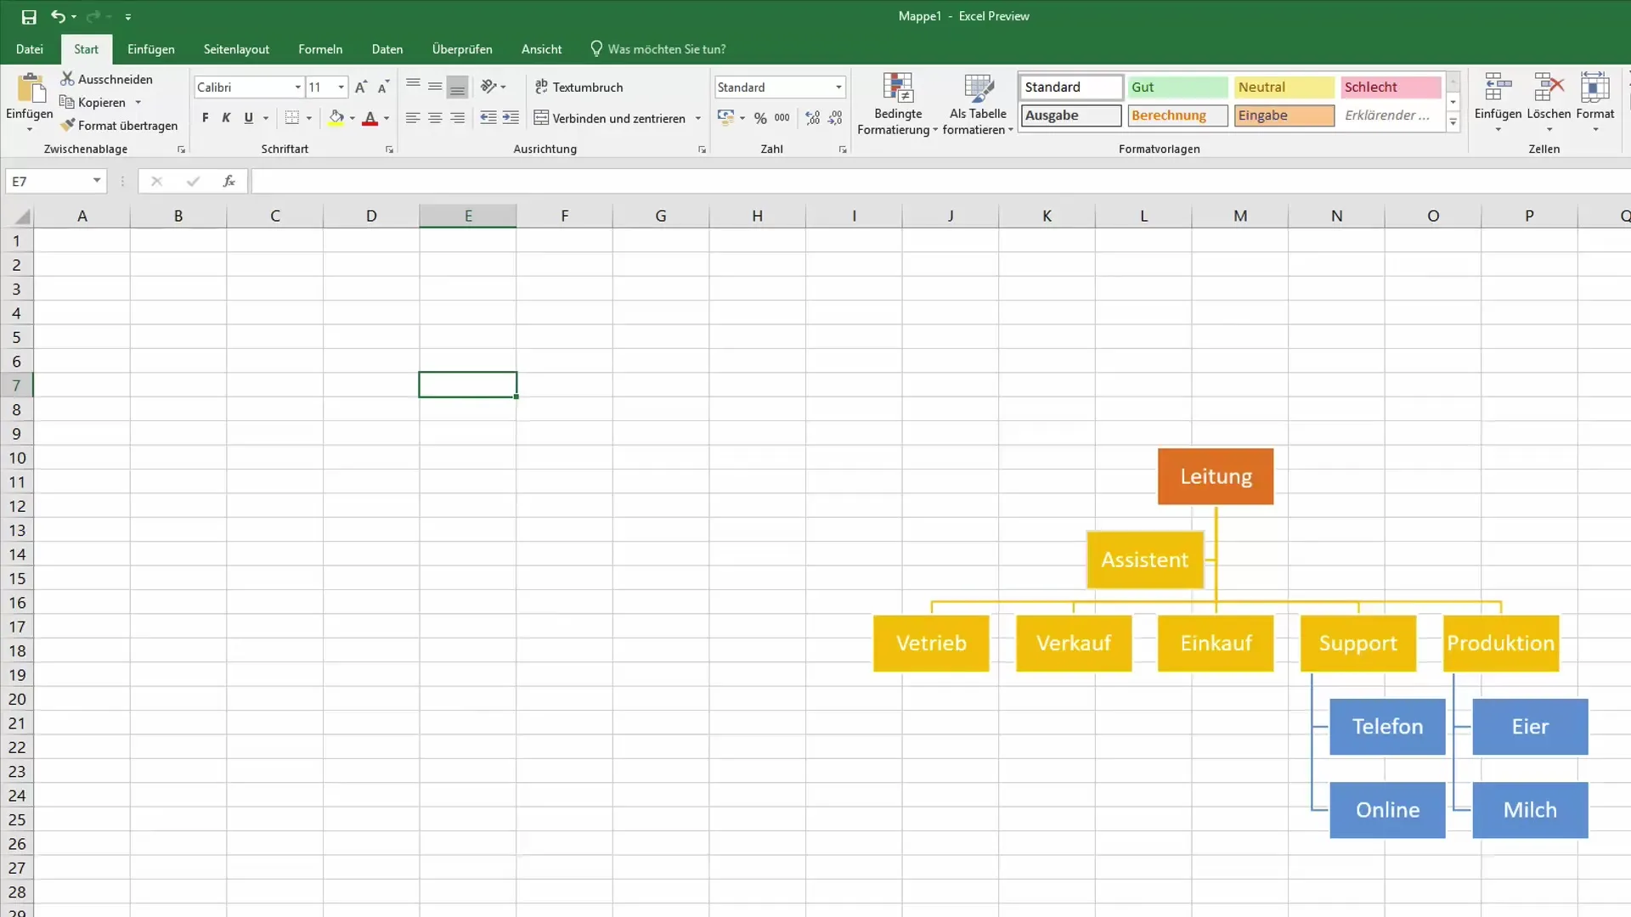Switch to the Formeln tab
Viewport: 1631px width, 917px height.
(320, 49)
